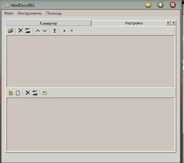The height and width of the screenshot is (163, 184).
Task: Move item down with the down chevron
Action: (45, 31)
